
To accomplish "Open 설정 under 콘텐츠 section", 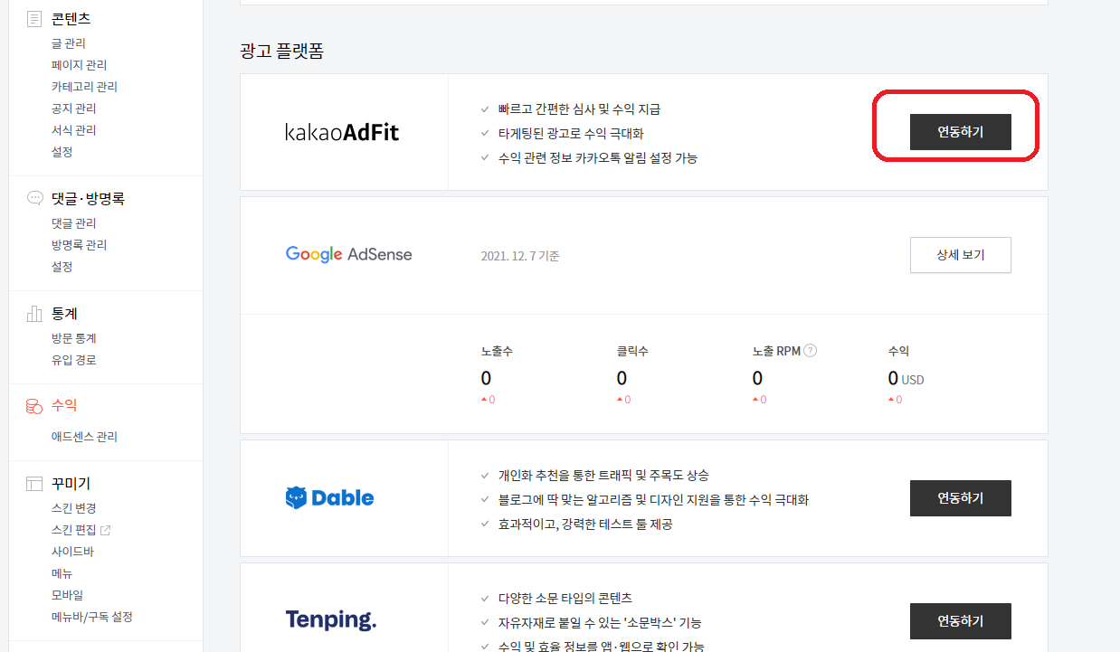I will point(62,152).
